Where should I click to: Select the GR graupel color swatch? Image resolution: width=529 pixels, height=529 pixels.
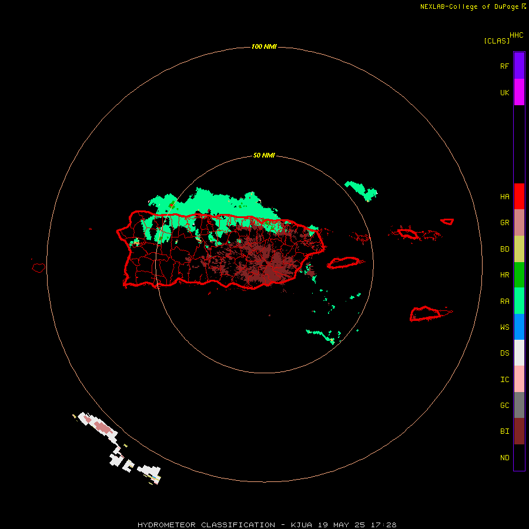tap(519, 223)
